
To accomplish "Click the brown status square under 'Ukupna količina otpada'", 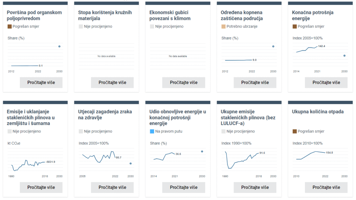I will click(294, 131).
